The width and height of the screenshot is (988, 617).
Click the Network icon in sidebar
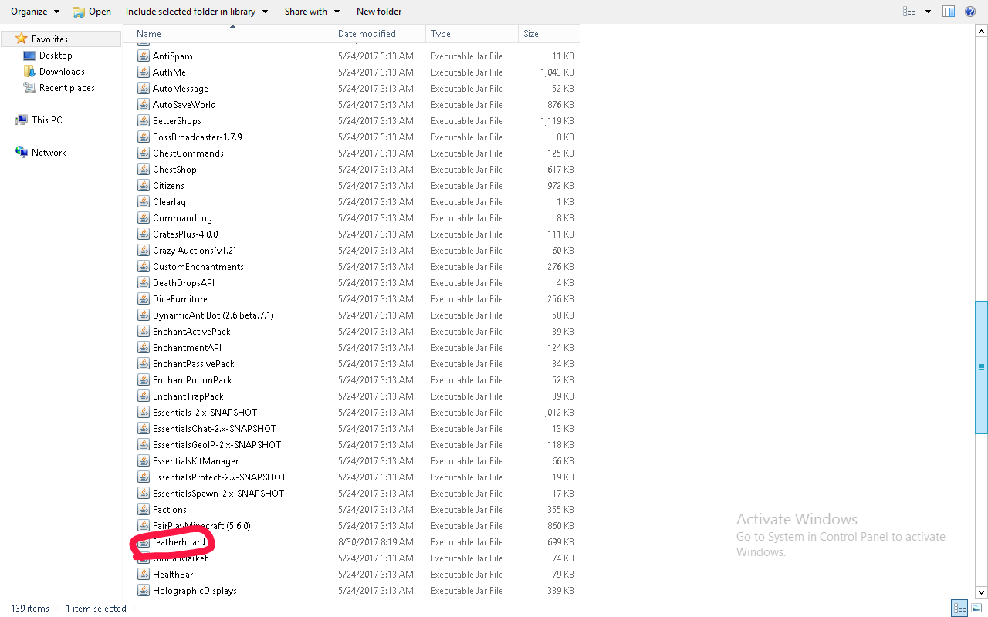tap(22, 153)
